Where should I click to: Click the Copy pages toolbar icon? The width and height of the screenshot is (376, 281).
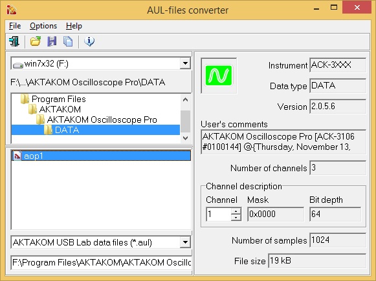(x=68, y=41)
